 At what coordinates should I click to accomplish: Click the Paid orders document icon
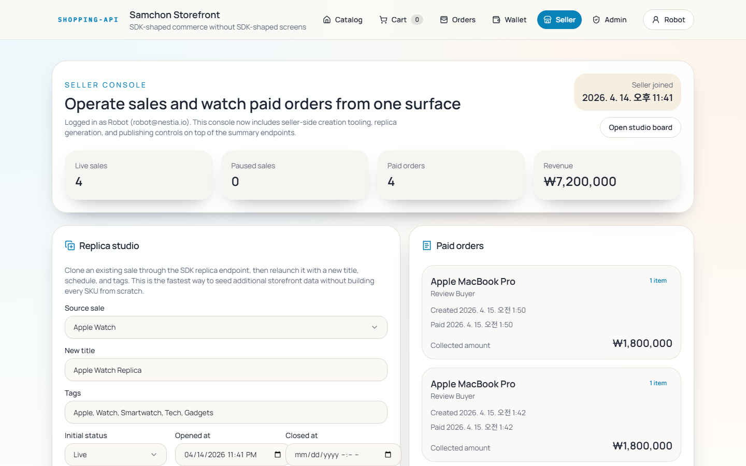(427, 245)
